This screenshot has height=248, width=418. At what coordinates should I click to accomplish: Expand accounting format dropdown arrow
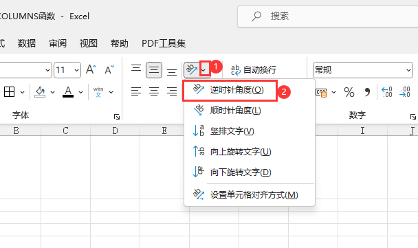[333, 93]
